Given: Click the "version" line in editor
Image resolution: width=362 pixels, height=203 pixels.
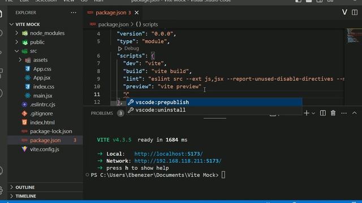Looking at the screenshot, I should point(146,34).
